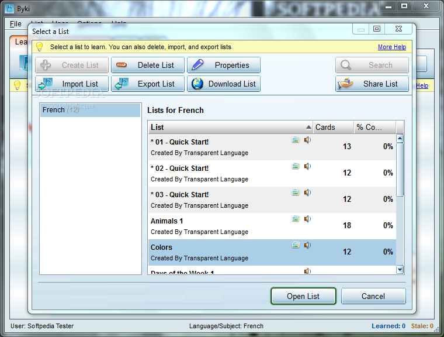444x337 pixels.
Task: Click the Share List hand icon
Action: coord(345,84)
